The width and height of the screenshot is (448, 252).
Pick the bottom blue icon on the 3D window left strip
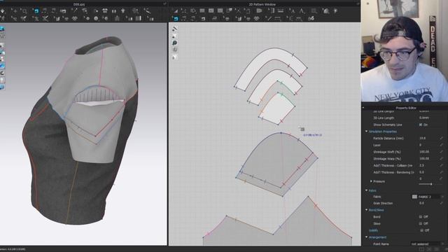2,87
